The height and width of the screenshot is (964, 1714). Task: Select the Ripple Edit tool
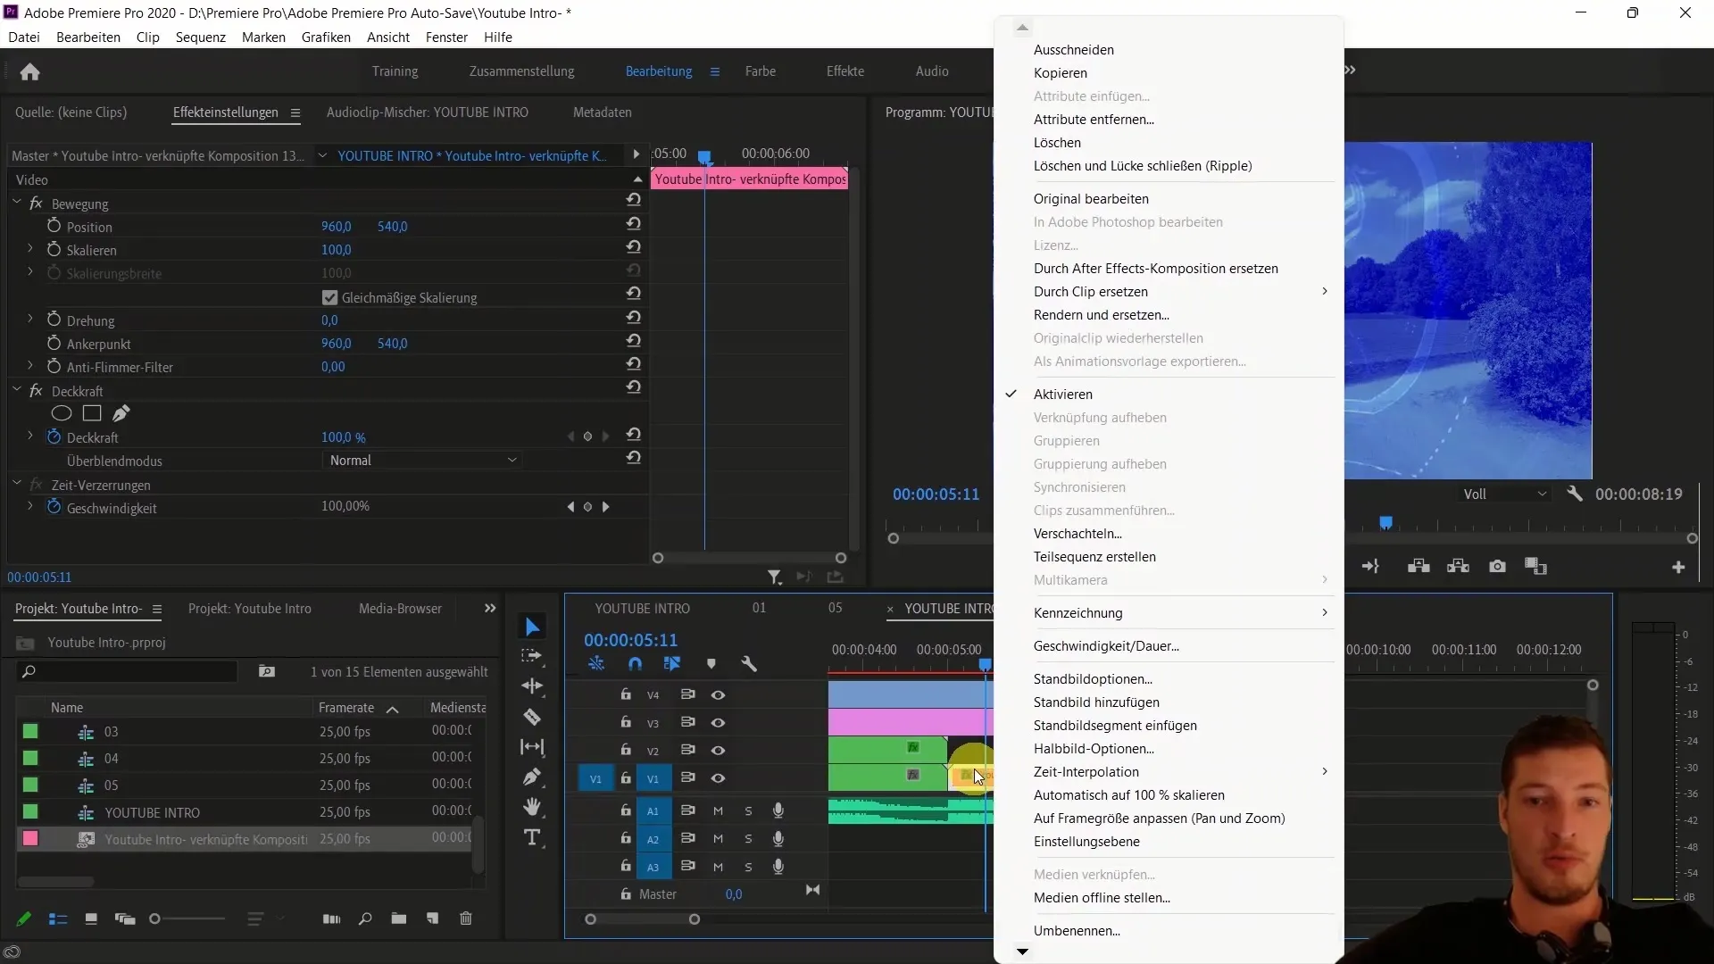pyautogui.click(x=532, y=686)
